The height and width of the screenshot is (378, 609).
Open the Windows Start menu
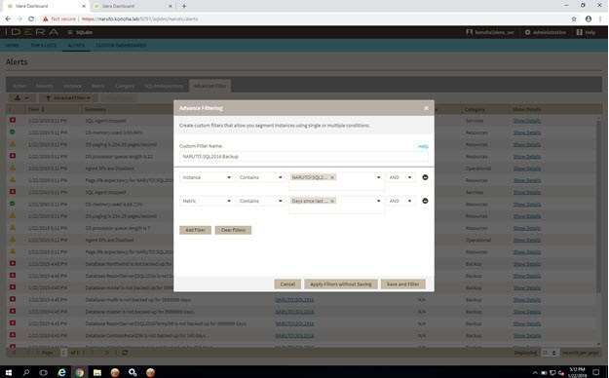(8, 372)
